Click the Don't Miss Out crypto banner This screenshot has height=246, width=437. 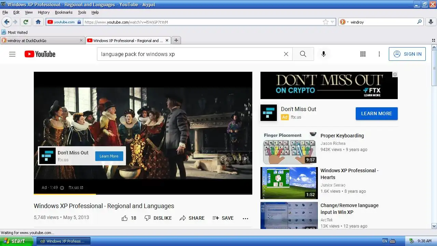click(x=329, y=85)
